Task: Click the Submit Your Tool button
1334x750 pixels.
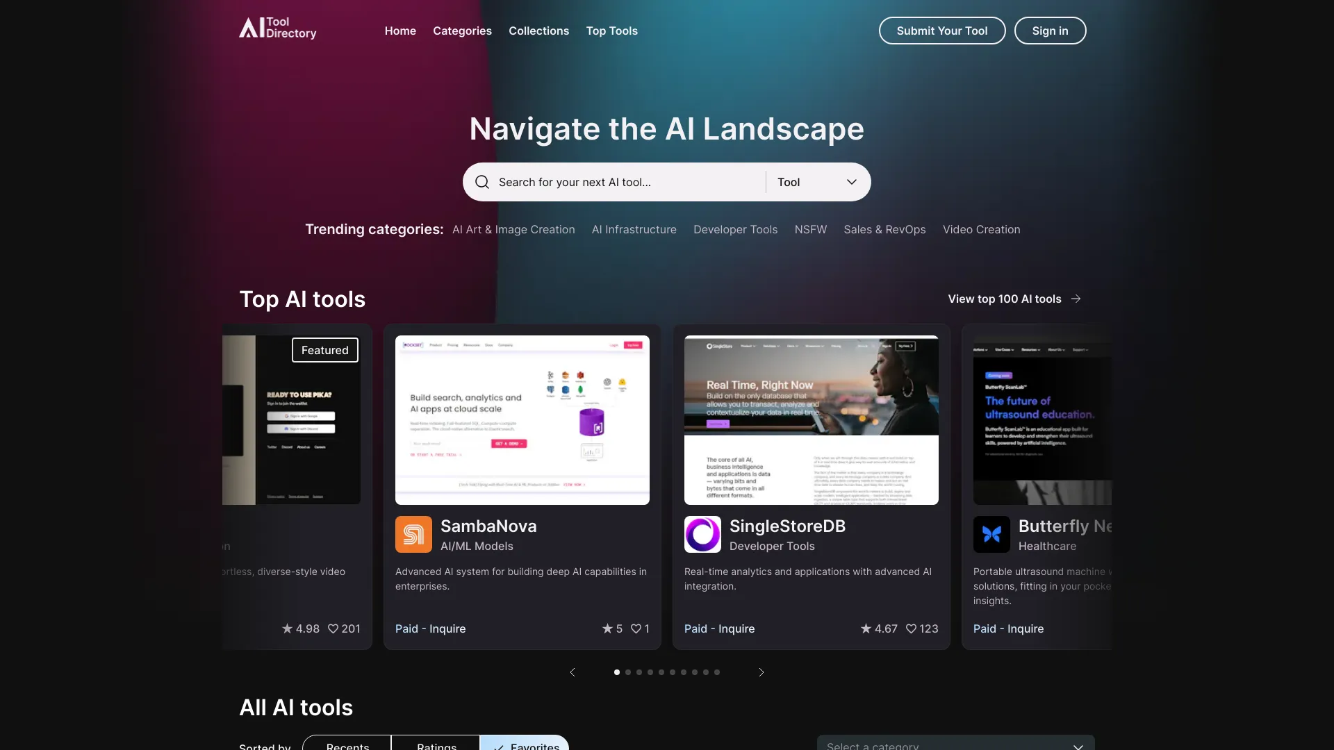Action: tap(941, 29)
